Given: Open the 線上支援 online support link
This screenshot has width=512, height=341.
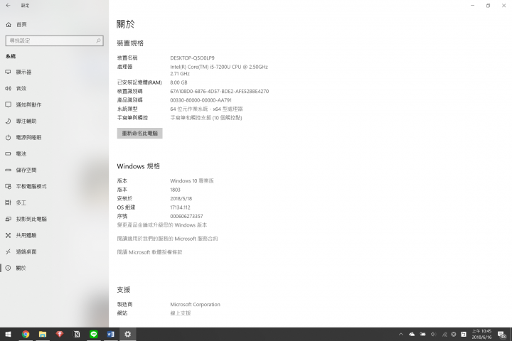Looking at the screenshot, I should [180, 313].
